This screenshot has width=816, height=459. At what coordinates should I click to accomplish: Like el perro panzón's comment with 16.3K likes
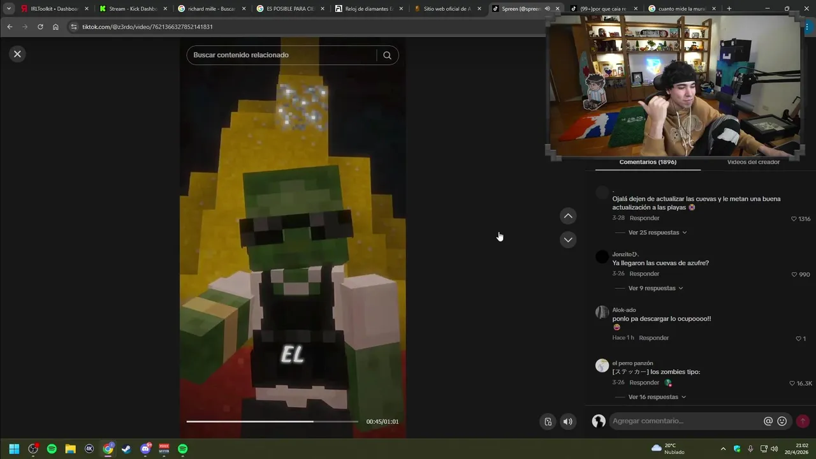coord(801,384)
